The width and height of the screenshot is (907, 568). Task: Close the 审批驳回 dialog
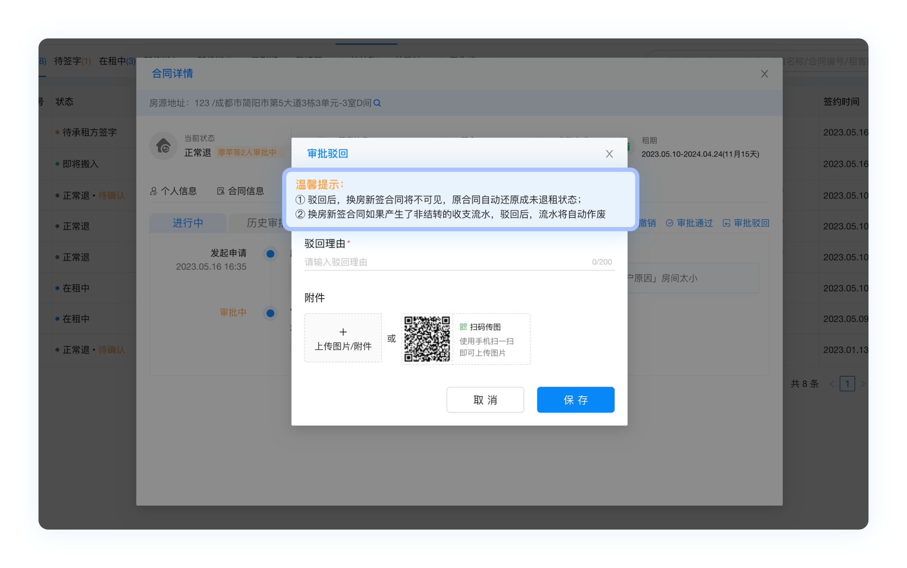[x=609, y=154]
